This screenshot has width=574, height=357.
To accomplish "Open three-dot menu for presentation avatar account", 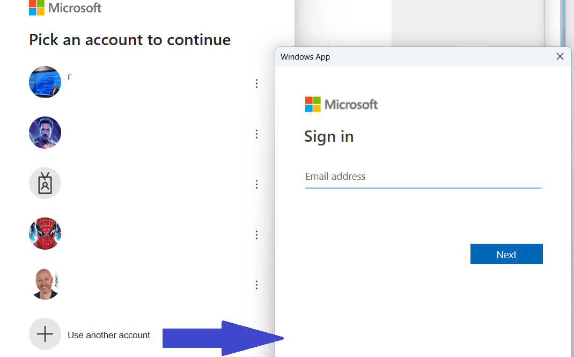I will (256, 83).
